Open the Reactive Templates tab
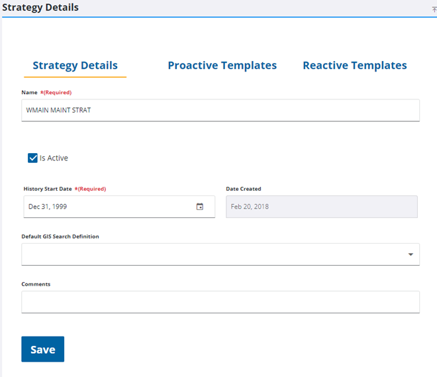Viewport: 437px width, 377px height. point(354,66)
